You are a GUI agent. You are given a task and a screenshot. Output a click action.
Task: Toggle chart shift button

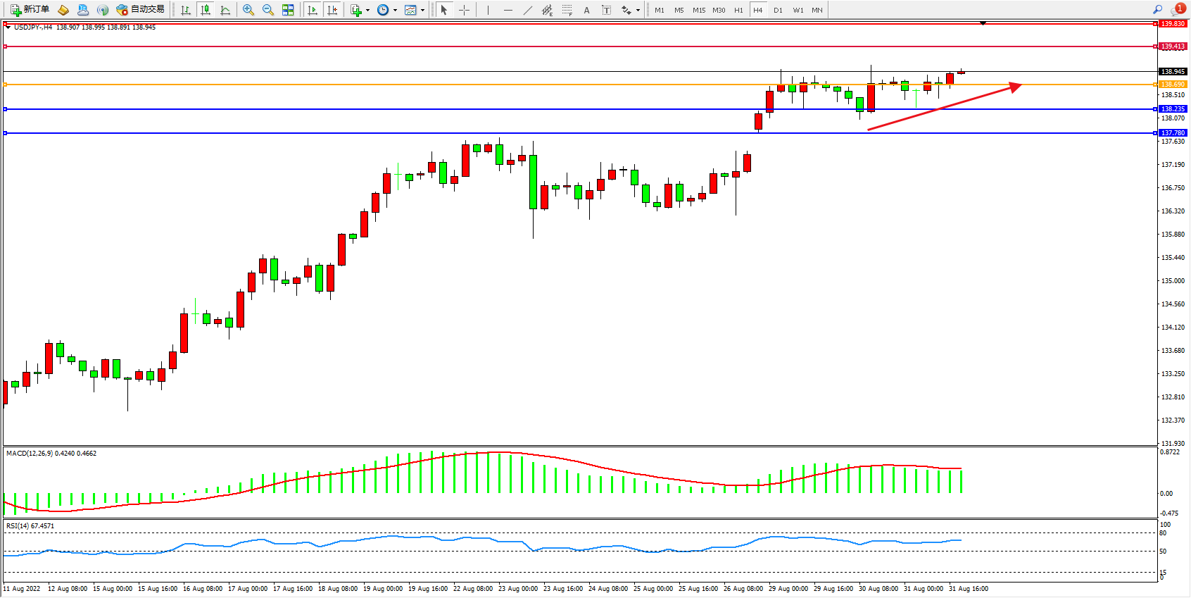pos(332,10)
